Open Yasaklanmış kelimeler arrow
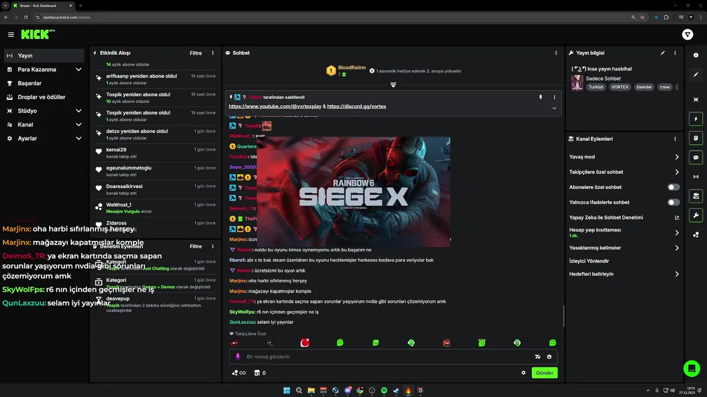 pyautogui.click(x=677, y=248)
